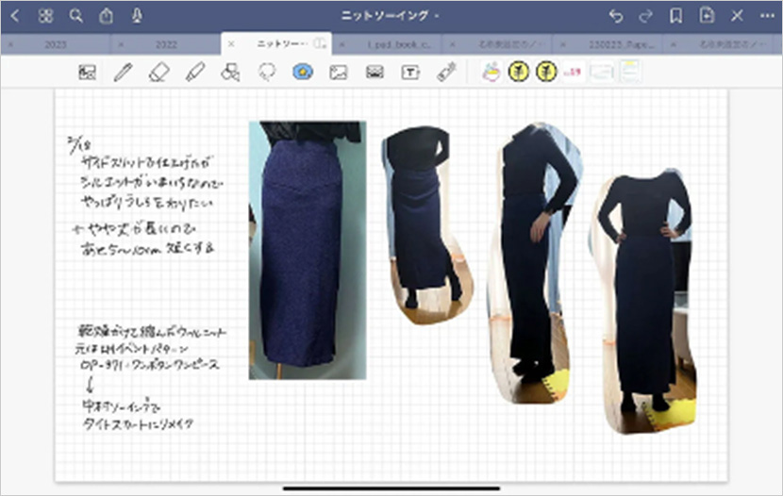Select the Eraser tool
The width and height of the screenshot is (783, 496).
[159, 73]
